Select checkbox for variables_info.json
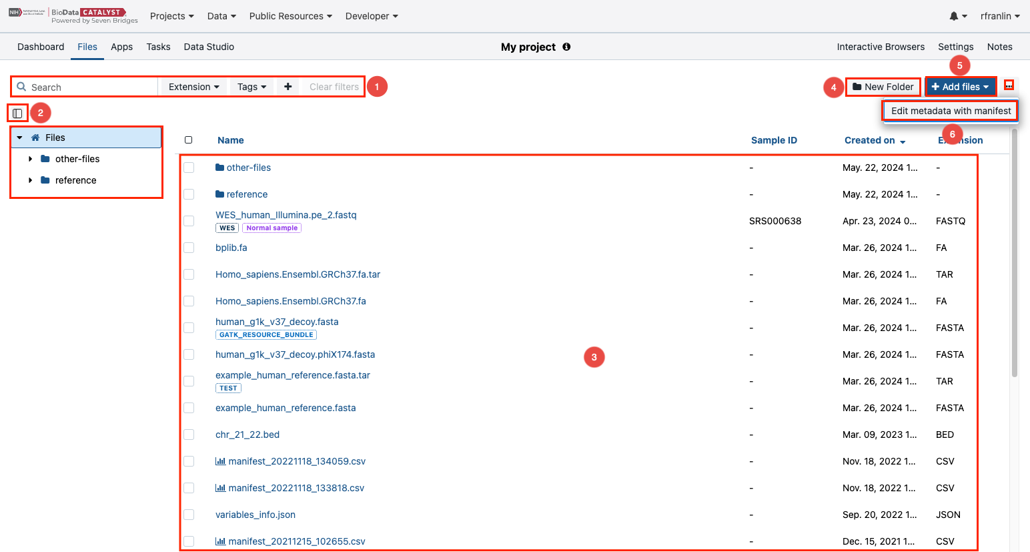The image size is (1030, 552). coord(189,515)
